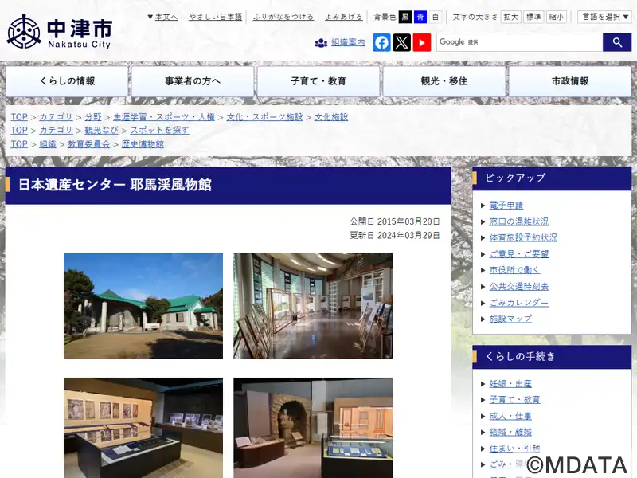This screenshot has width=637, height=478.
Task: Open 成人・仕事 procedures link
Action: pos(510,416)
